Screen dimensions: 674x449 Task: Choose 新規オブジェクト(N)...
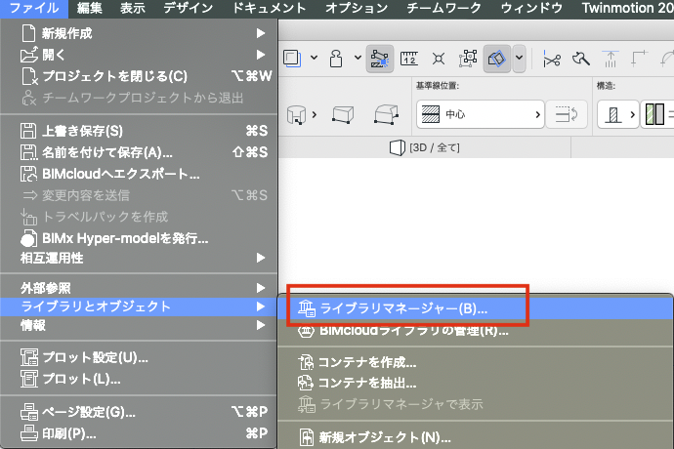[x=476, y=437]
